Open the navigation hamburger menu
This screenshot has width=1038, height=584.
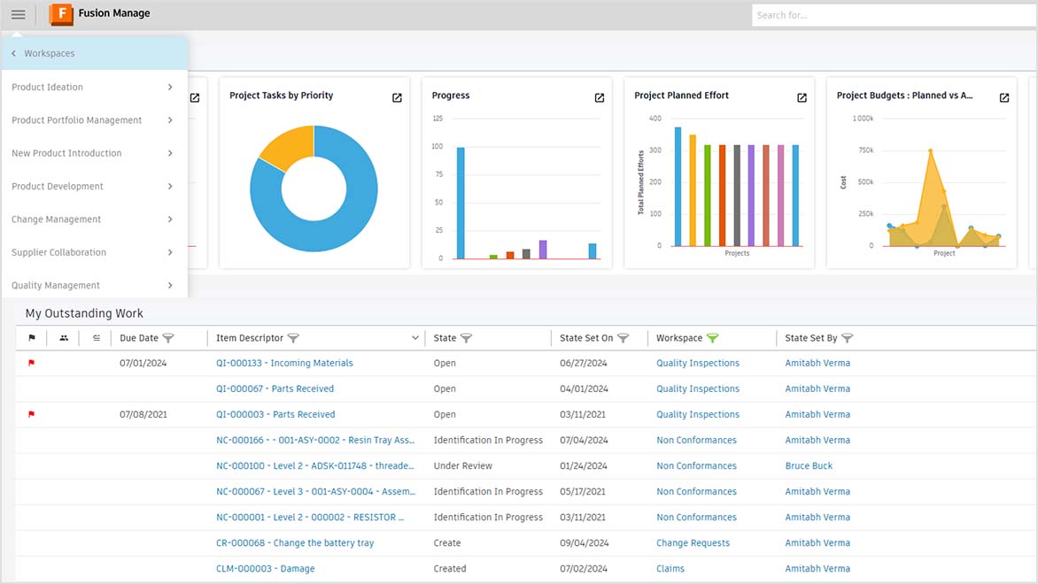click(18, 13)
